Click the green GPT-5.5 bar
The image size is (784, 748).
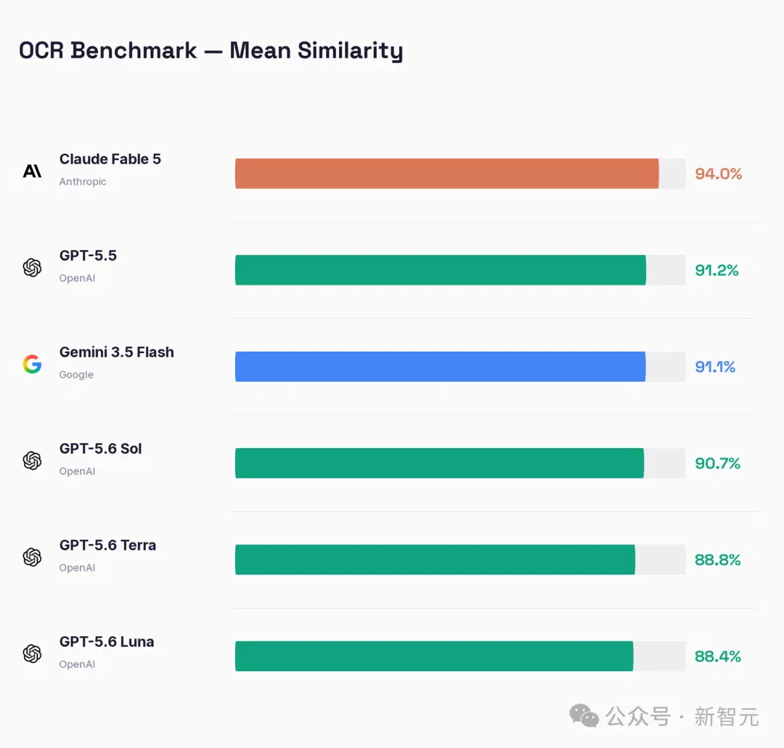pos(441,270)
